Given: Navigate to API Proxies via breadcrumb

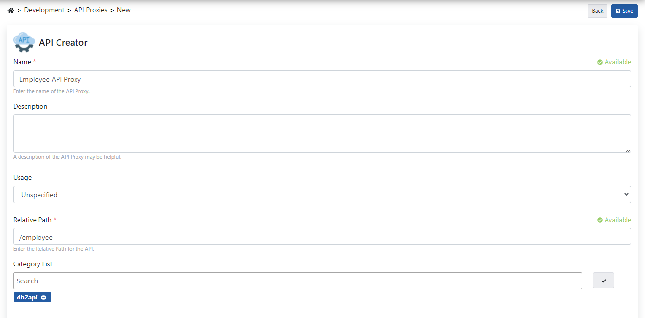Looking at the screenshot, I should coord(91,9).
